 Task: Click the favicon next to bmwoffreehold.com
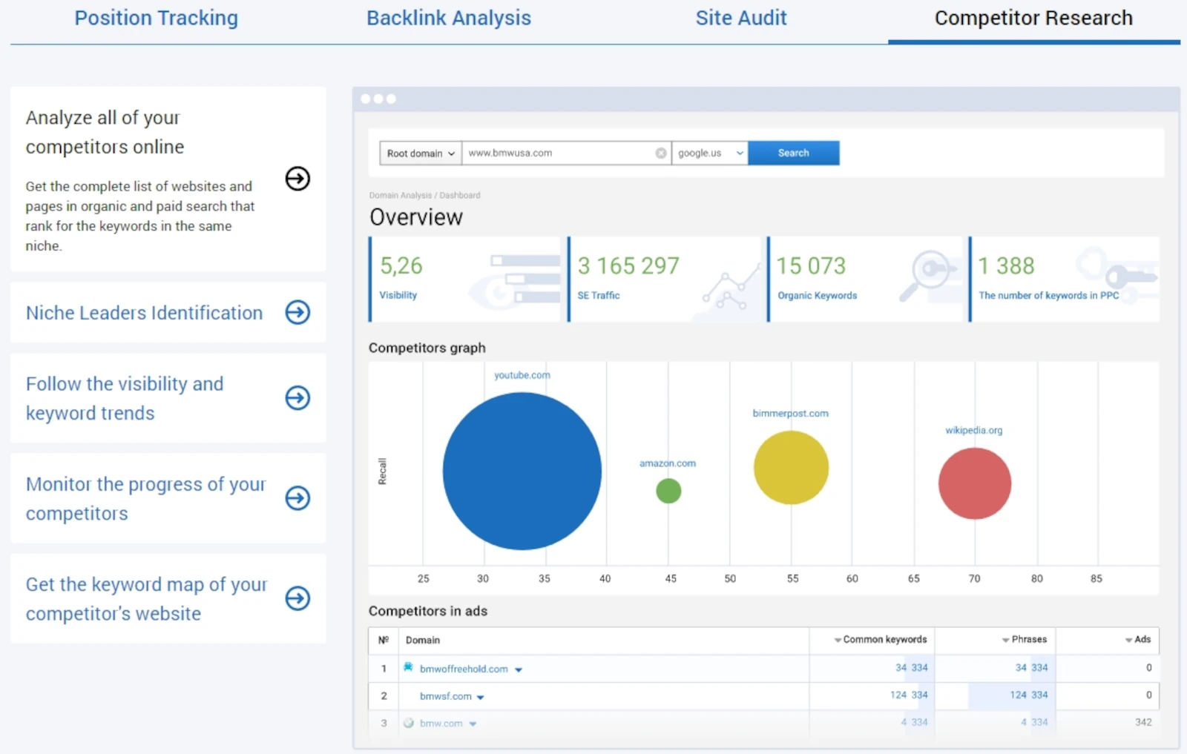409,668
